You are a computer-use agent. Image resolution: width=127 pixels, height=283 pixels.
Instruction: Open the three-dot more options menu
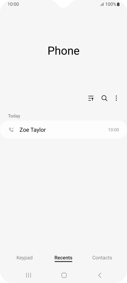(x=116, y=98)
